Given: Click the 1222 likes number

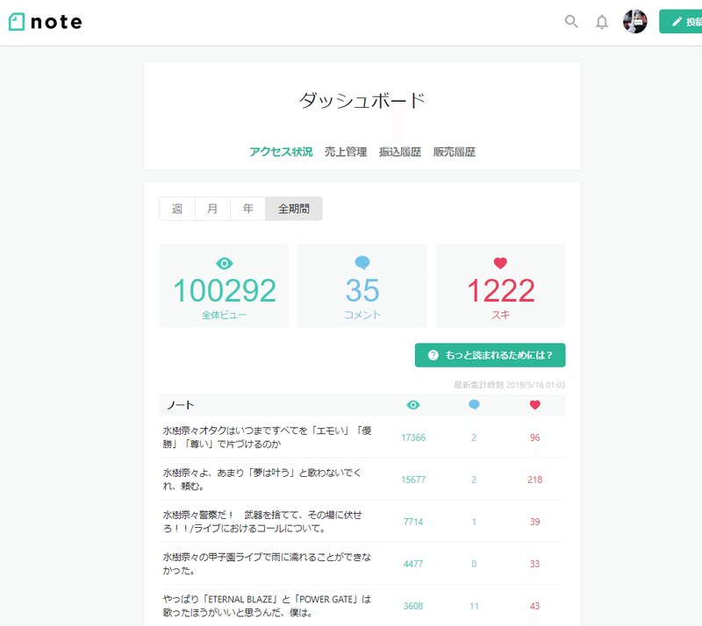Looking at the screenshot, I should pyautogui.click(x=500, y=290).
